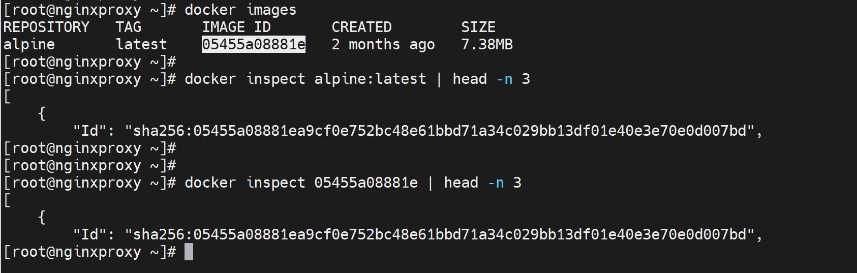The height and width of the screenshot is (273, 857).
Task: Click the "2 months ago" created value
Action: pos(383,45)
